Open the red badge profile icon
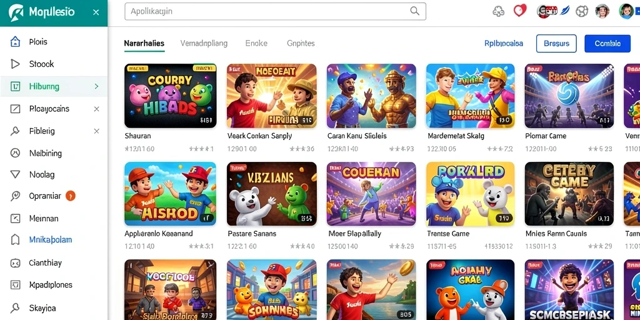 point(547,11)
